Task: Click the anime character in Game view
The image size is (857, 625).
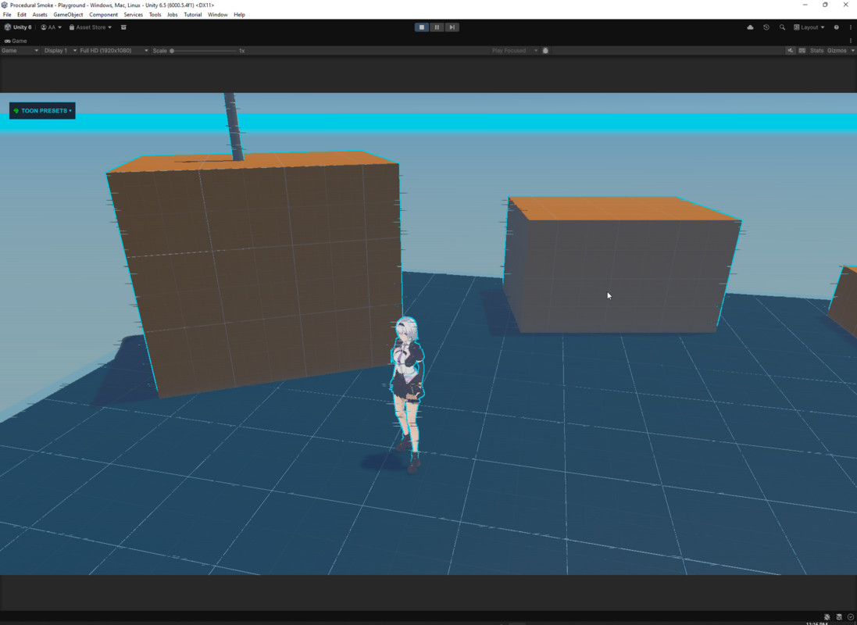Action: click(x=408, y=394)
